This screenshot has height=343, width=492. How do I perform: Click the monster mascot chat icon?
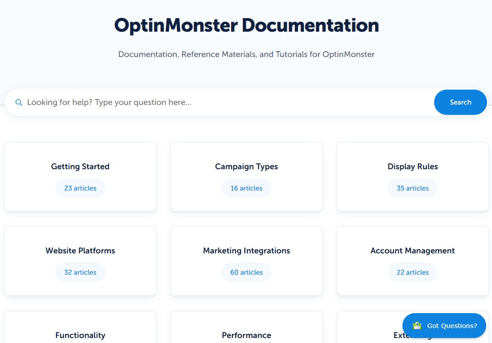(417, 326)
